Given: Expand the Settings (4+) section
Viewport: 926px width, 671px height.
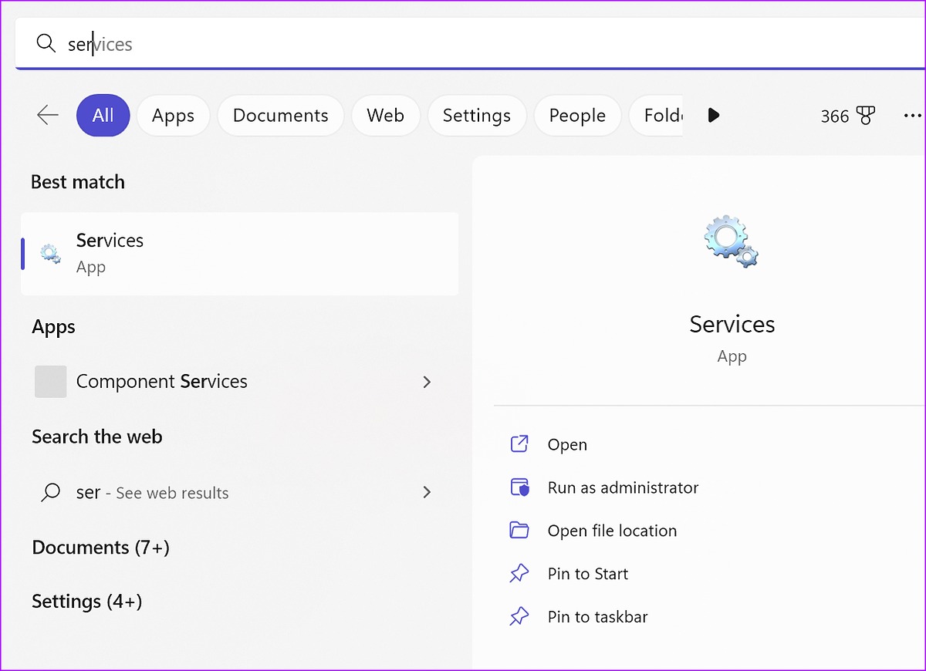Looking at the screenshot, I should (x=87, y=602).
